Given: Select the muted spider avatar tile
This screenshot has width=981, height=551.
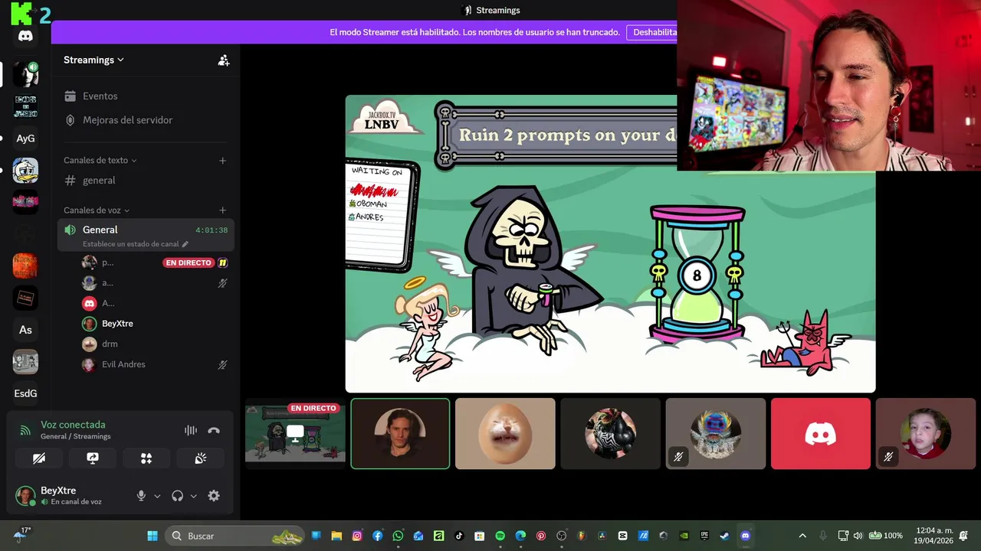Looking at the screenshot, I should (x=715, y=433).
